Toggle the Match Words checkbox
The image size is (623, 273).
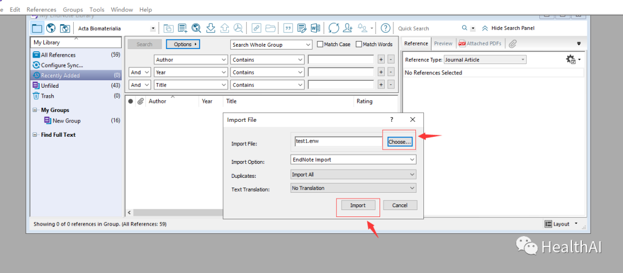pyautogui.click(x=359, y=44)
